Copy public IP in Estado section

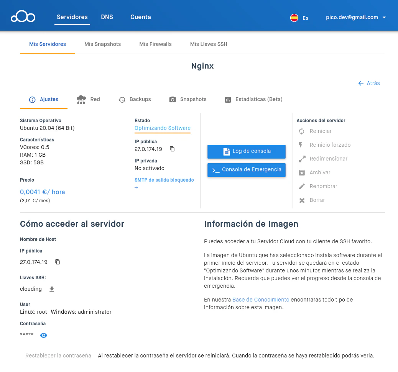coord(172,149)
